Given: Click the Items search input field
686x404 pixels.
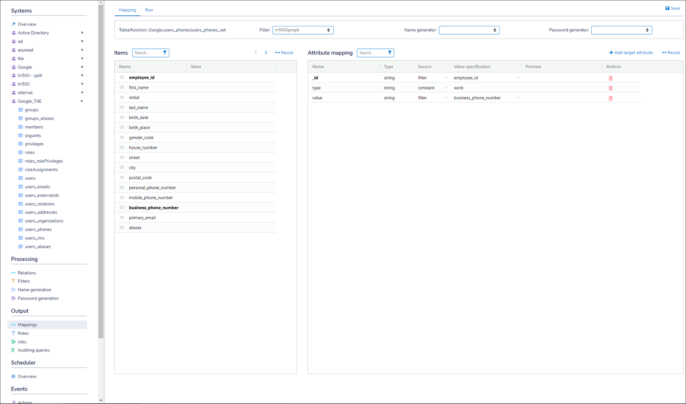Looking at the screenshot, I should [x=146, y=53].
